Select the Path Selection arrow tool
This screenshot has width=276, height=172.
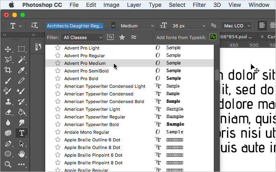pos(21,143)
